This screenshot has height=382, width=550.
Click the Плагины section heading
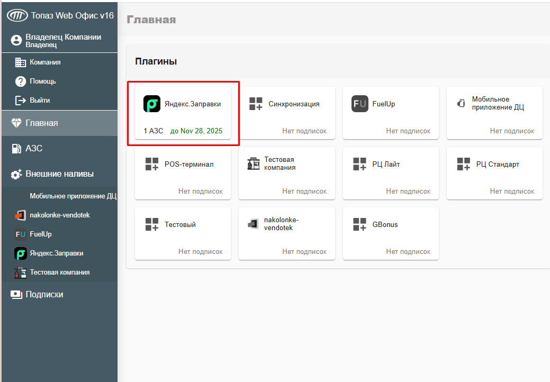pos(156,61)
